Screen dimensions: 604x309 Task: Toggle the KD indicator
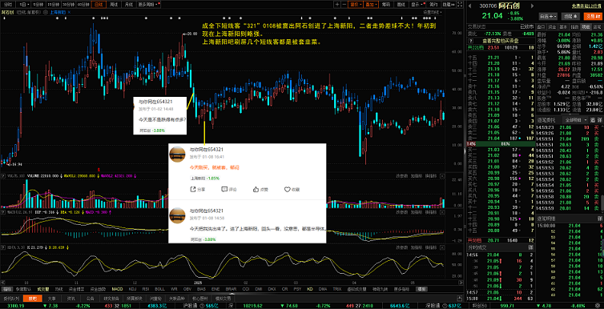[x=310, y=289]
